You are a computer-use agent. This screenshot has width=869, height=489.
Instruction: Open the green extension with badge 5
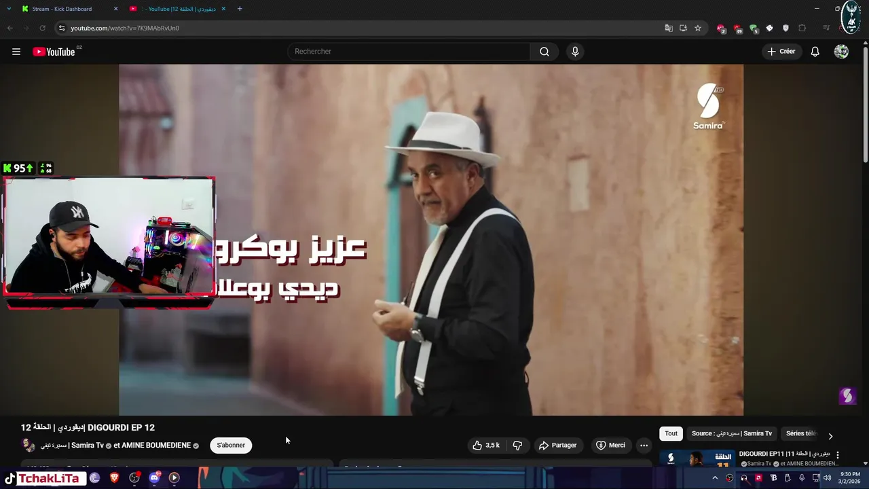[x=754, y=29]
